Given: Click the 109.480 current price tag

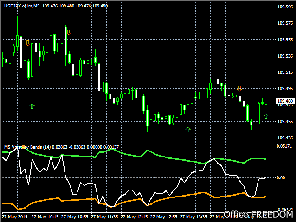Looking at the screenshot, I should click(285, 101).
